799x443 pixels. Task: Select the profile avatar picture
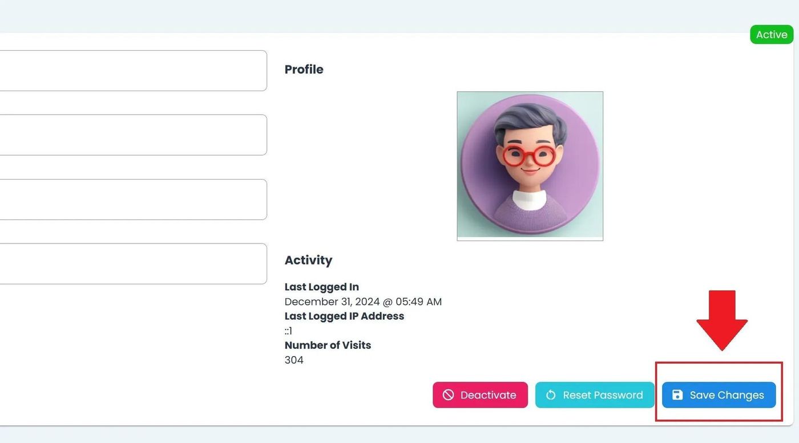(x=530, y=166)
